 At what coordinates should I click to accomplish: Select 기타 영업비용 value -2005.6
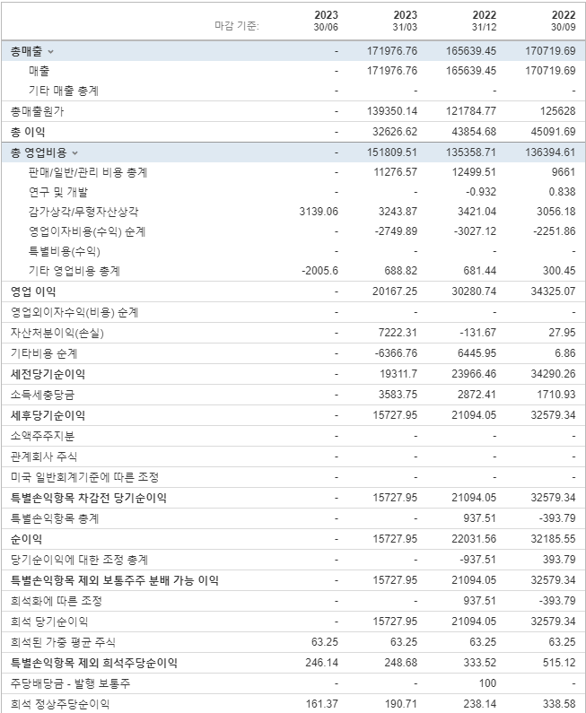click(320, 271)
